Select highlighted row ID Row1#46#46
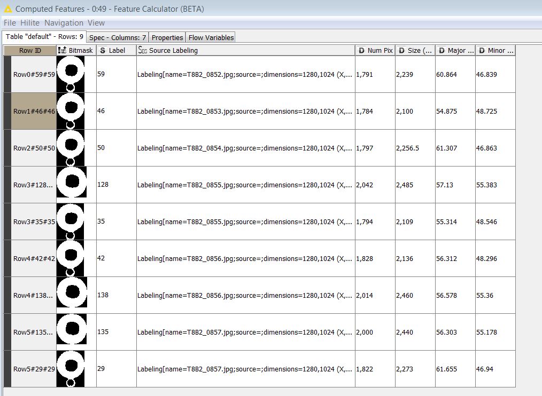The width and height of the screenshot is (542, 396). (x=34, y=111)
